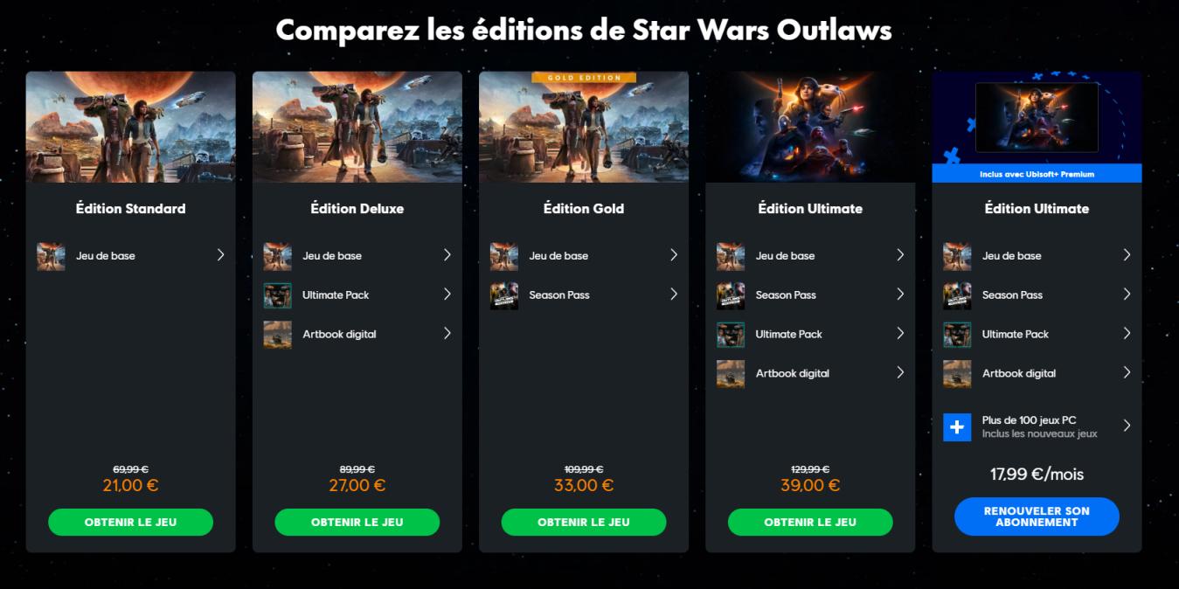Expand Season Pass chevron in Édition Gold
Image resolution: width=1179 pixels, height=589 pixels.
[674, 294]
